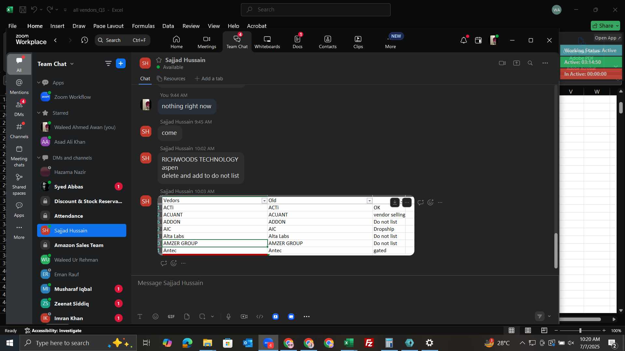Click Zoom search box

(122, 40)
